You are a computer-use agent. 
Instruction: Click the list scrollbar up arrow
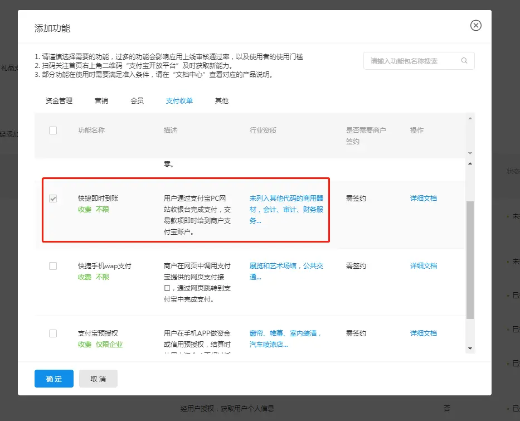(470, 163)
